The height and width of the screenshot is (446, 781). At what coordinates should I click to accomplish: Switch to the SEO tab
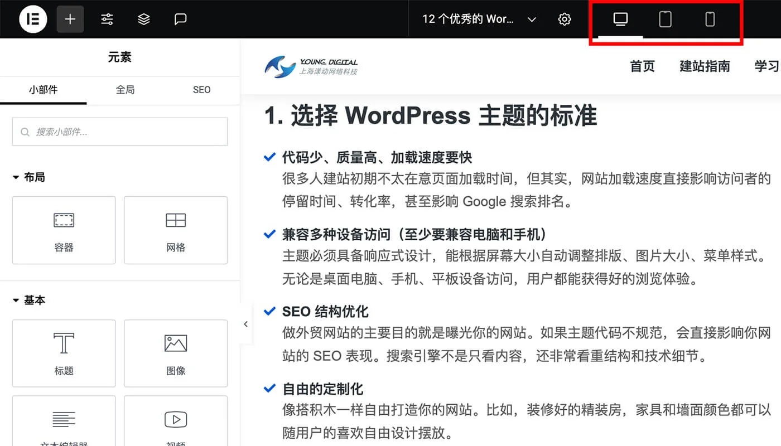[x=201, y=90]
